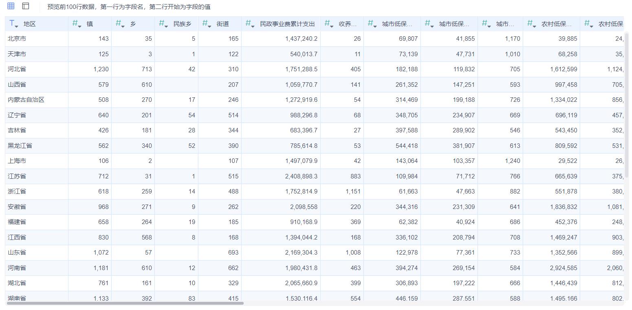Image resolution: width=632 pixels, height=310 pixels.
Task: Click the 540,013.7 expenditure cell
Action: click(281, 54)
